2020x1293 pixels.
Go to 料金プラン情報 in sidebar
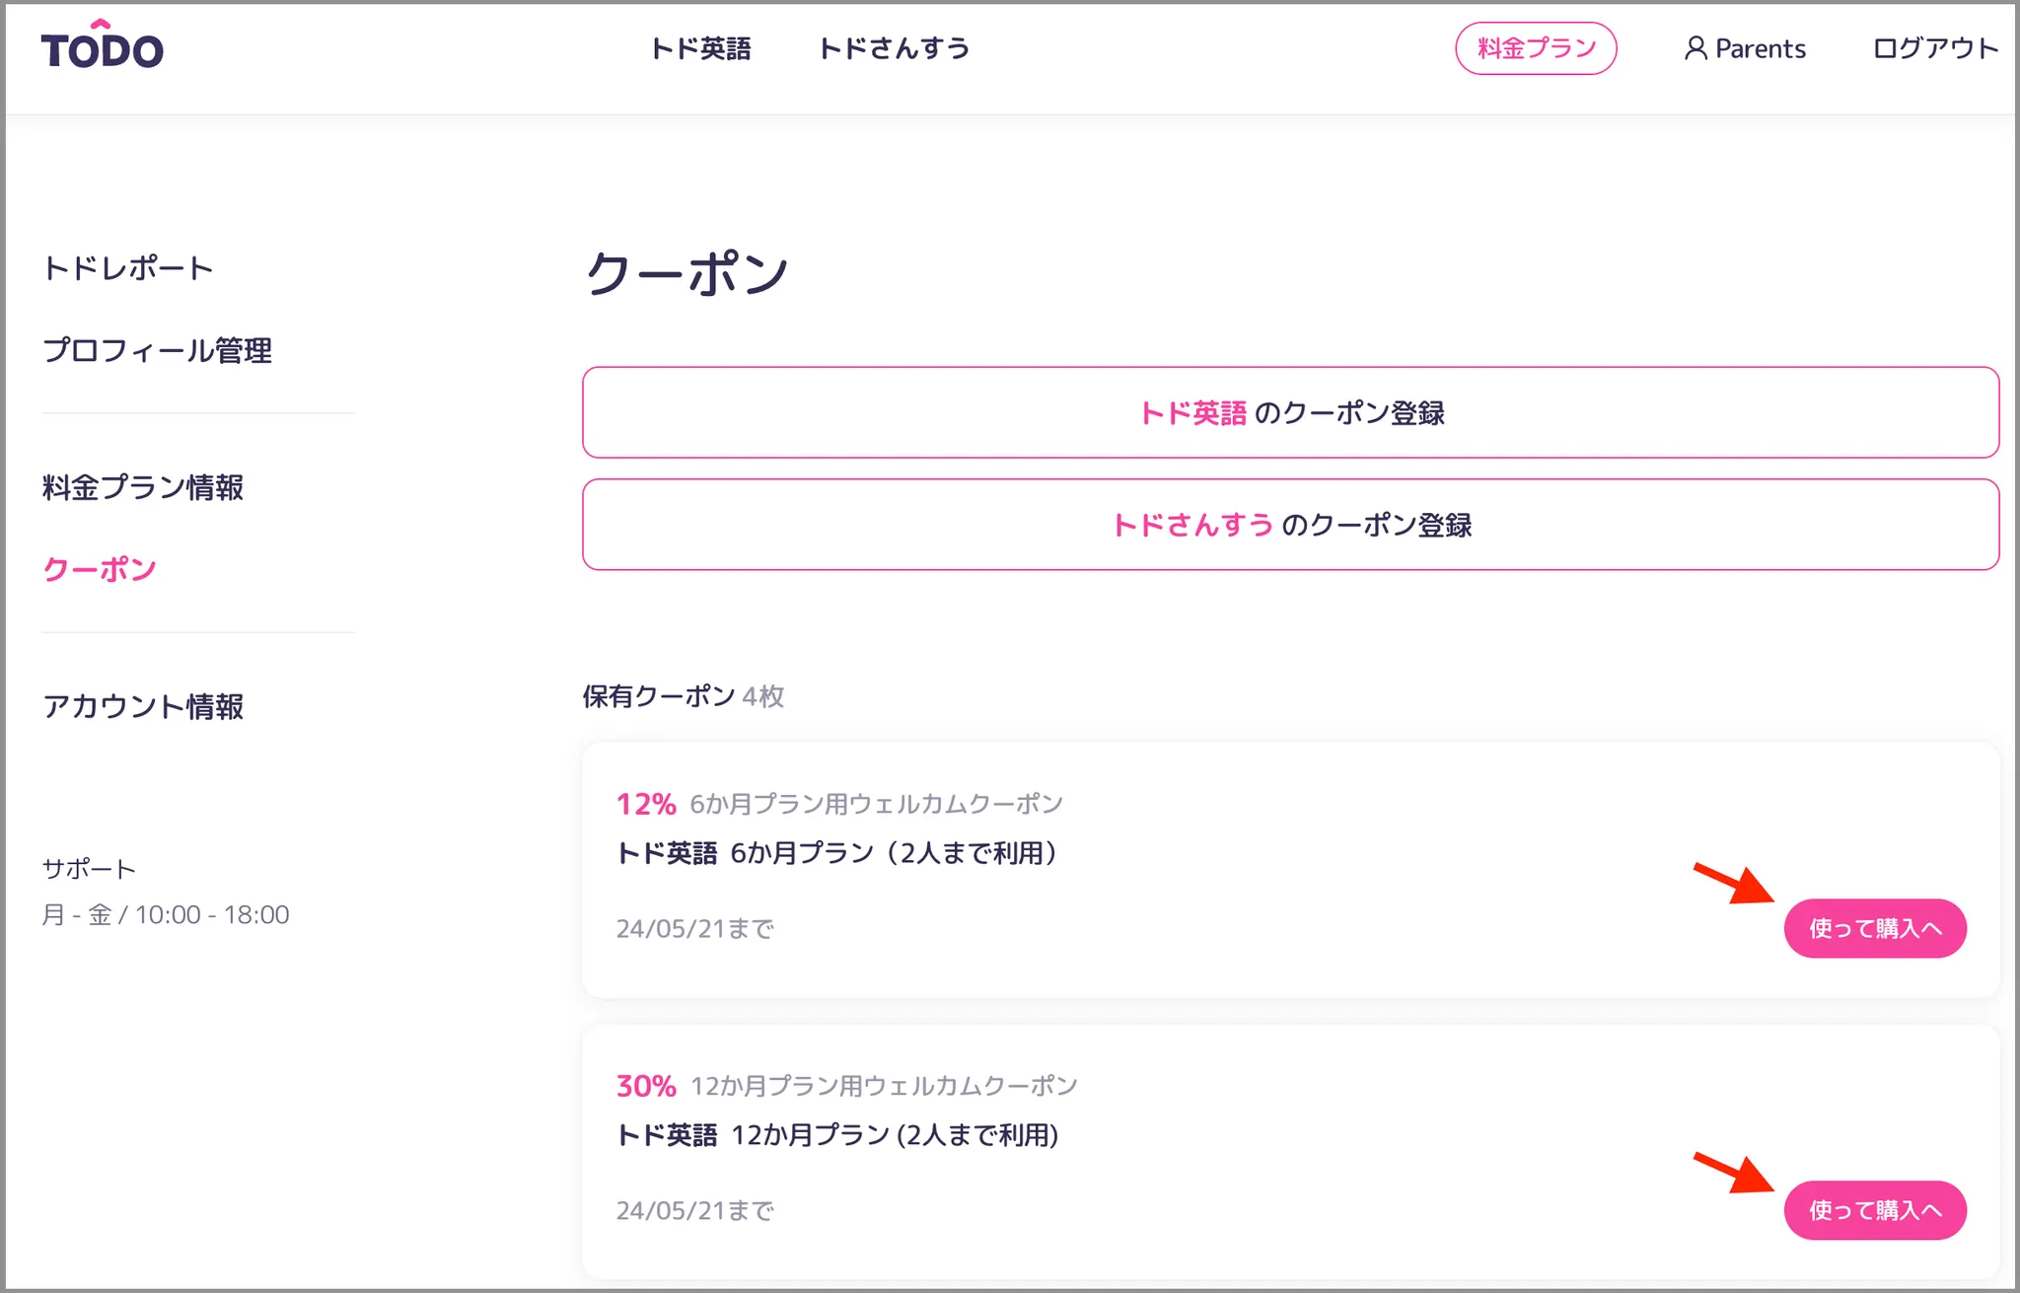(x=143, y=487)
